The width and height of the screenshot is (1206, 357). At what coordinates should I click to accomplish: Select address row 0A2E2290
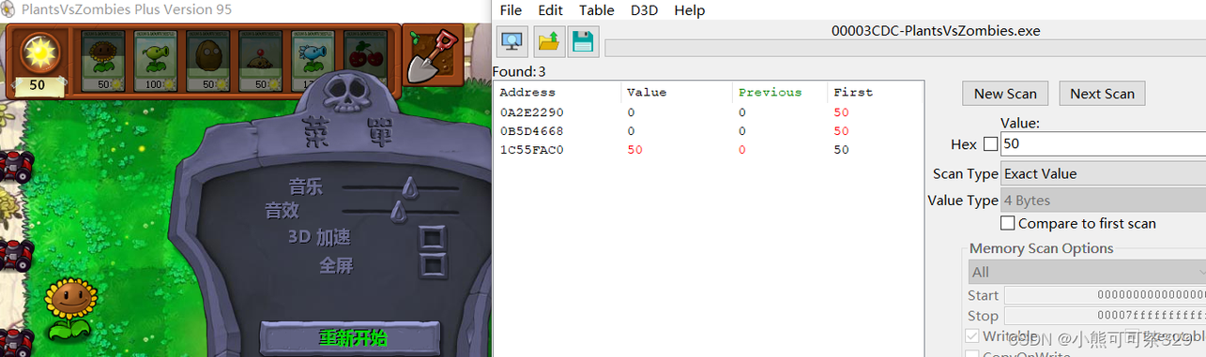coord(709,112)
